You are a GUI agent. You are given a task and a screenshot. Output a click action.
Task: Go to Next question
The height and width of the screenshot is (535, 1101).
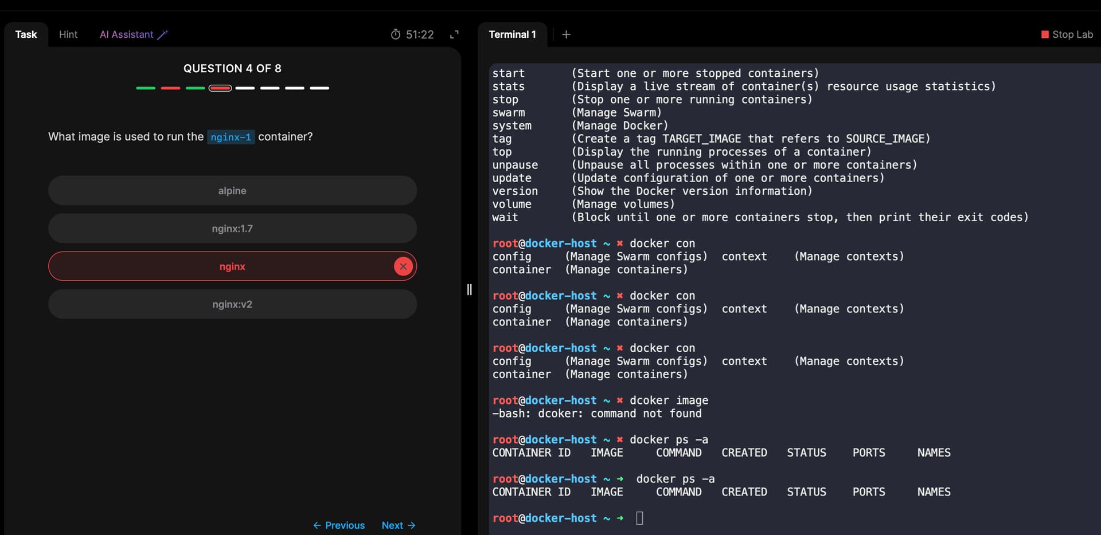(x=399, y=525)
